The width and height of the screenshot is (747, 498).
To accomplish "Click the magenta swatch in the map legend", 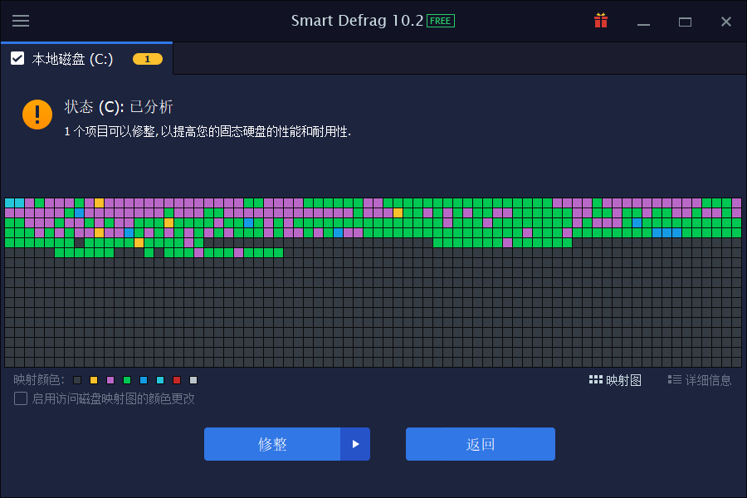I will tap(110, 380).
